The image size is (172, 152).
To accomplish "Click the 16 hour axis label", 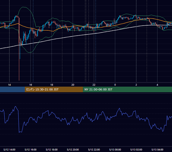I will (x=31, y=85).
